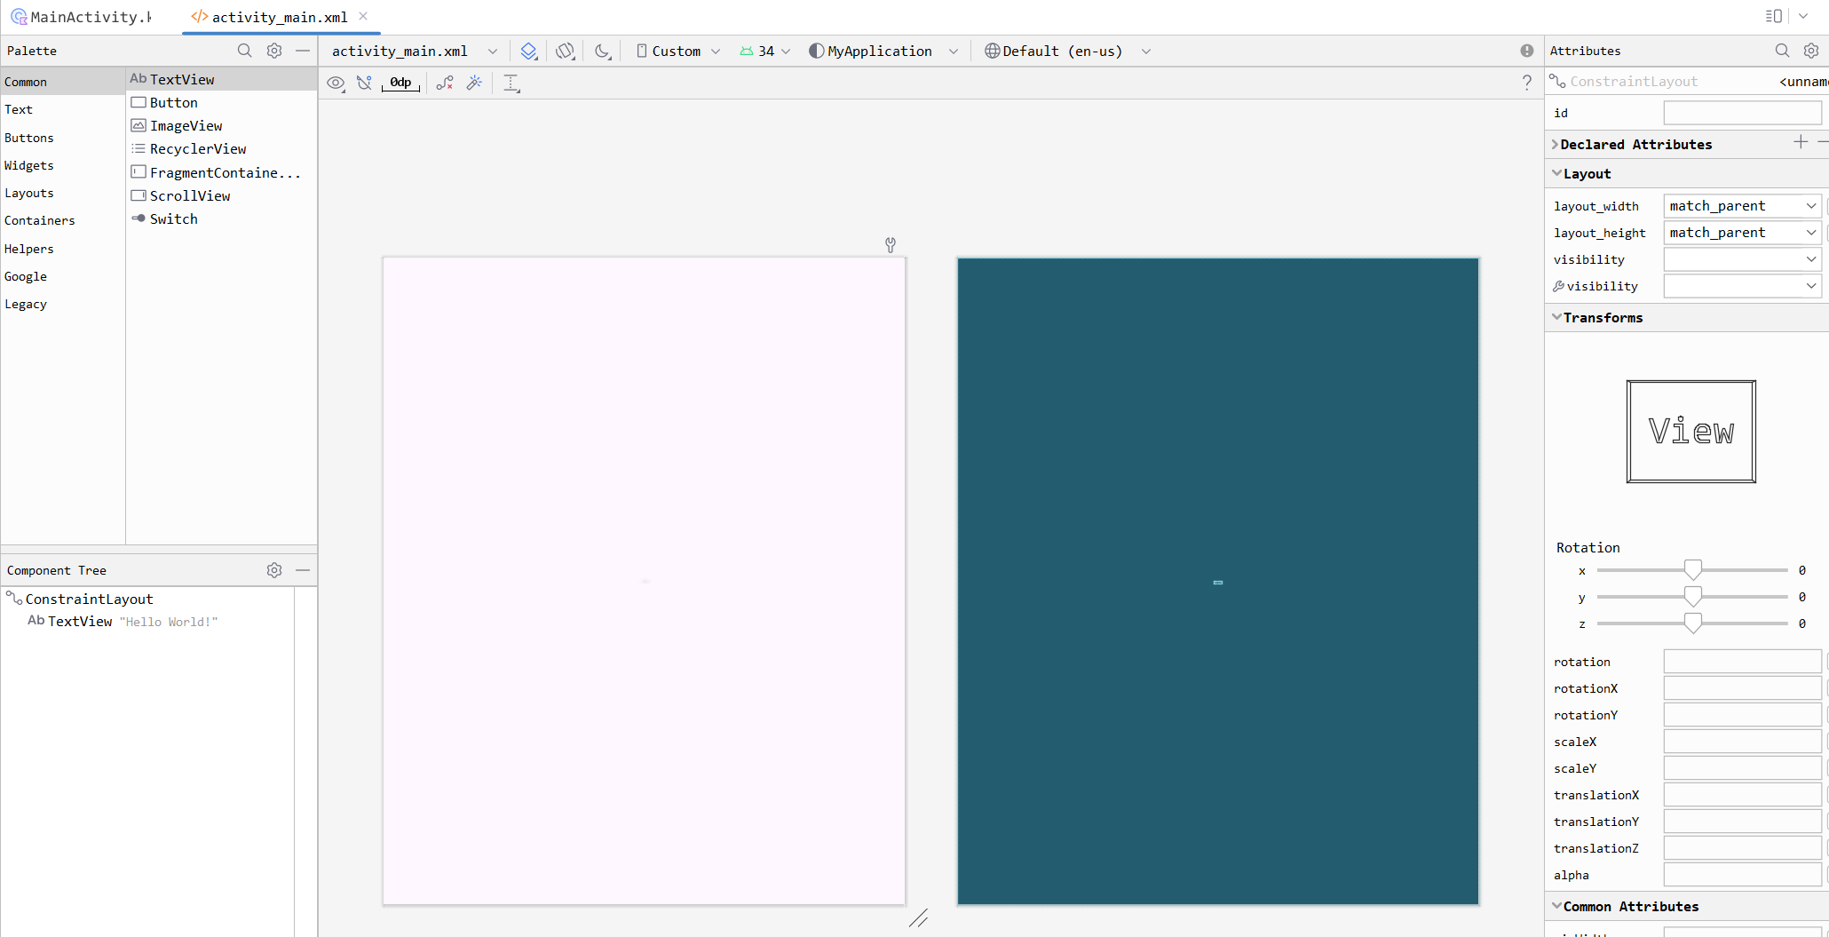Image resolution: width=1829 pixels, height=937 pixels.
Task: Add a declared attribute plus
Action: coord(1801,142)
